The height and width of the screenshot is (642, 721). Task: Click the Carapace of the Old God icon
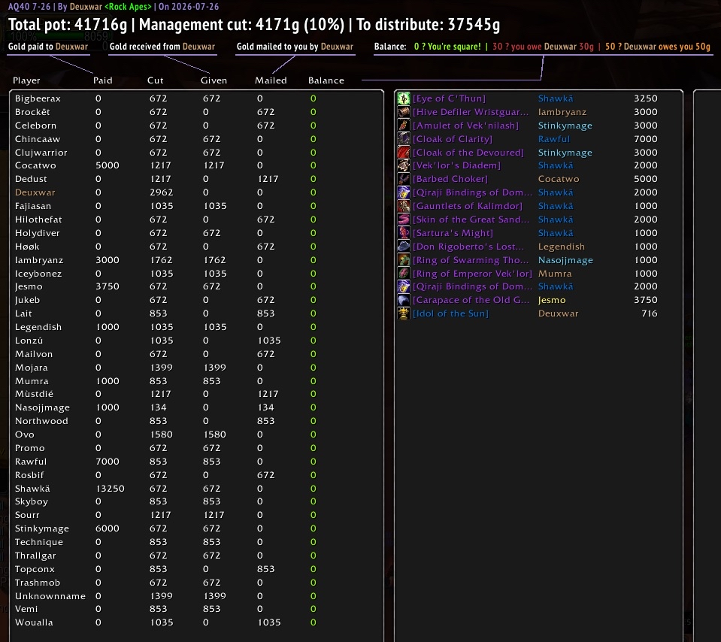(x=403, y=300)
